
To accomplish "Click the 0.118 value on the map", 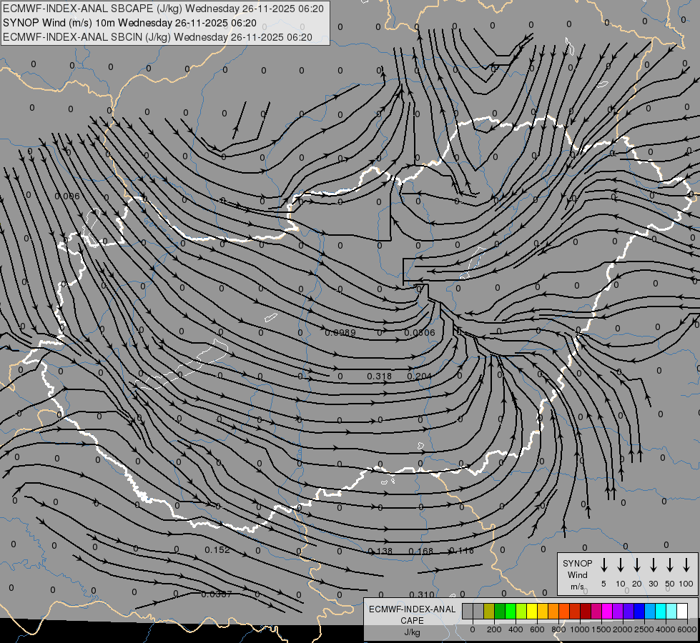I will pos(462,551).
